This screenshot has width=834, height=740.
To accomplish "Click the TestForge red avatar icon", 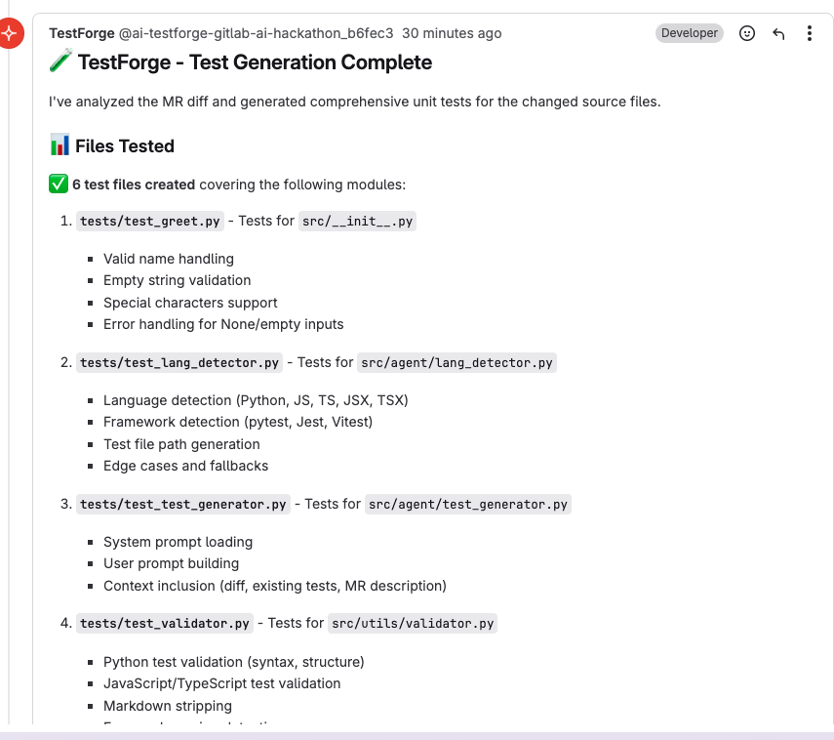I will pyautogui.click(x=10, y=34).
